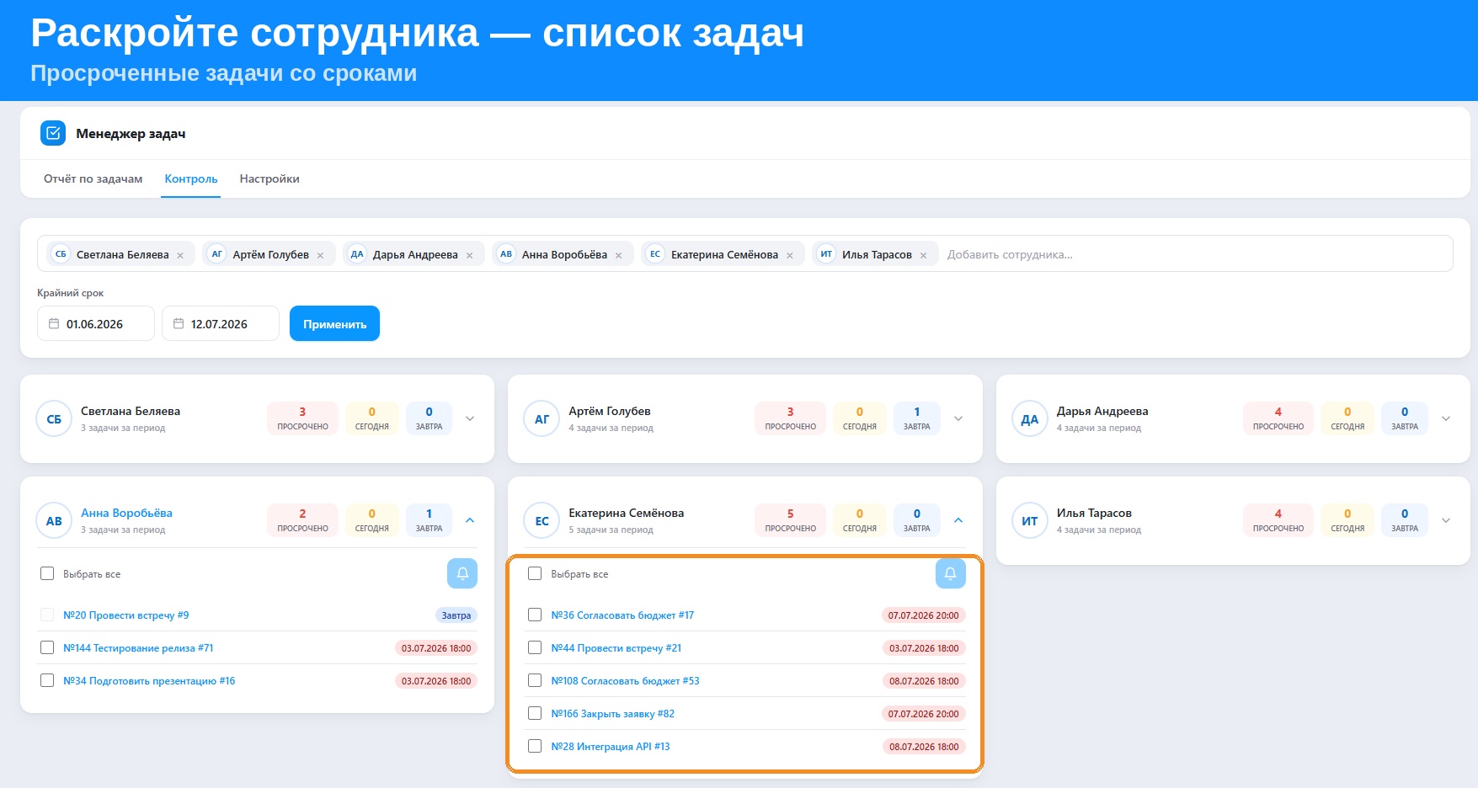Click Екатерина Семёнова card name heading

[x=626, y=513]
